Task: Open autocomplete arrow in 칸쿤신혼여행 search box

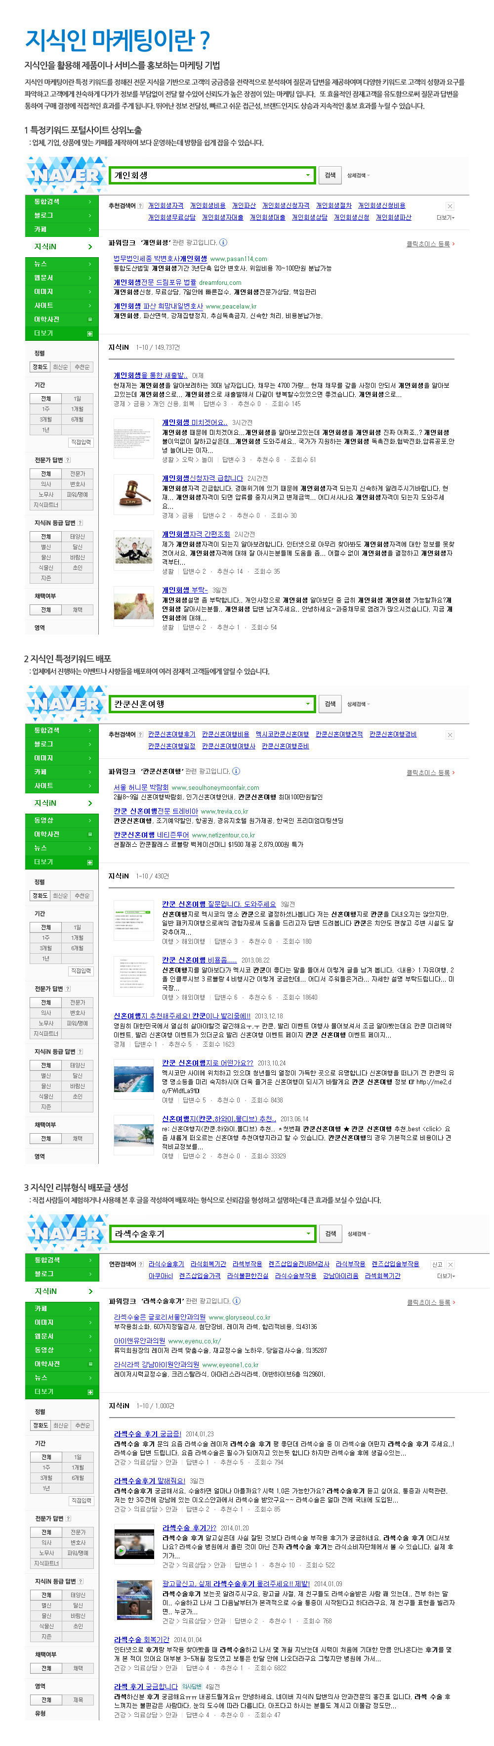Action: pyautogui.click(x=307, y=703)
